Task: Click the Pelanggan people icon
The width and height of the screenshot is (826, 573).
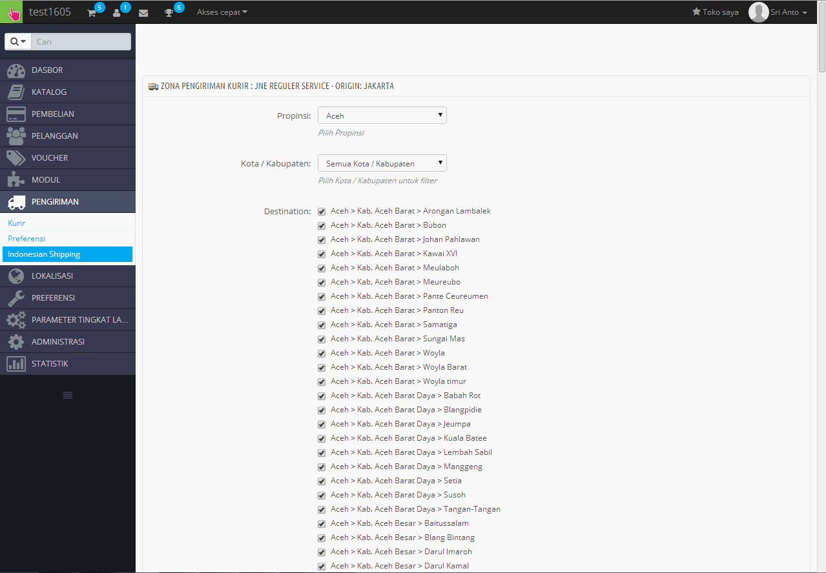Action: pos(16,136)
